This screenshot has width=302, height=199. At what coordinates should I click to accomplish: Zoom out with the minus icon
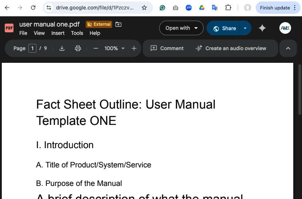click(x=96, y=48)
